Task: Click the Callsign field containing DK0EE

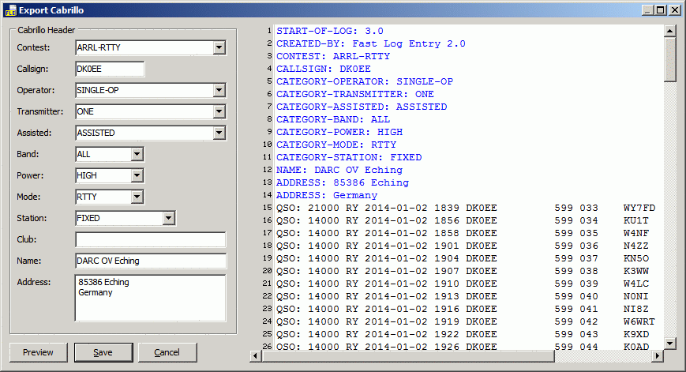Action: pos(110,70)
